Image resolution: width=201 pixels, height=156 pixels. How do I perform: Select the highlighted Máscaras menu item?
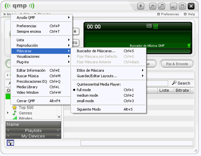[x=41, y=51]
